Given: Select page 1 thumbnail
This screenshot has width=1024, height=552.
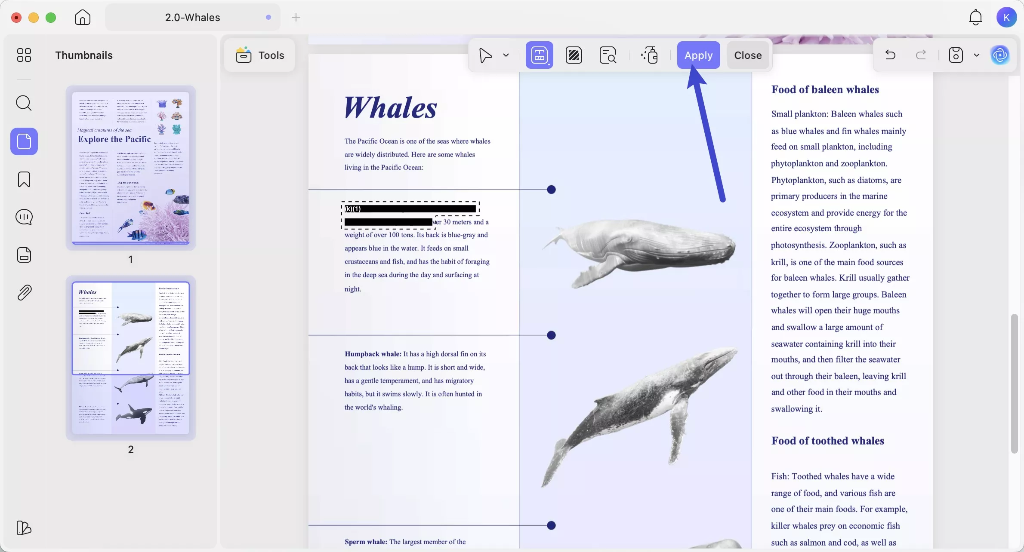Looking at the screenshot, I should [x=131, y=168].
